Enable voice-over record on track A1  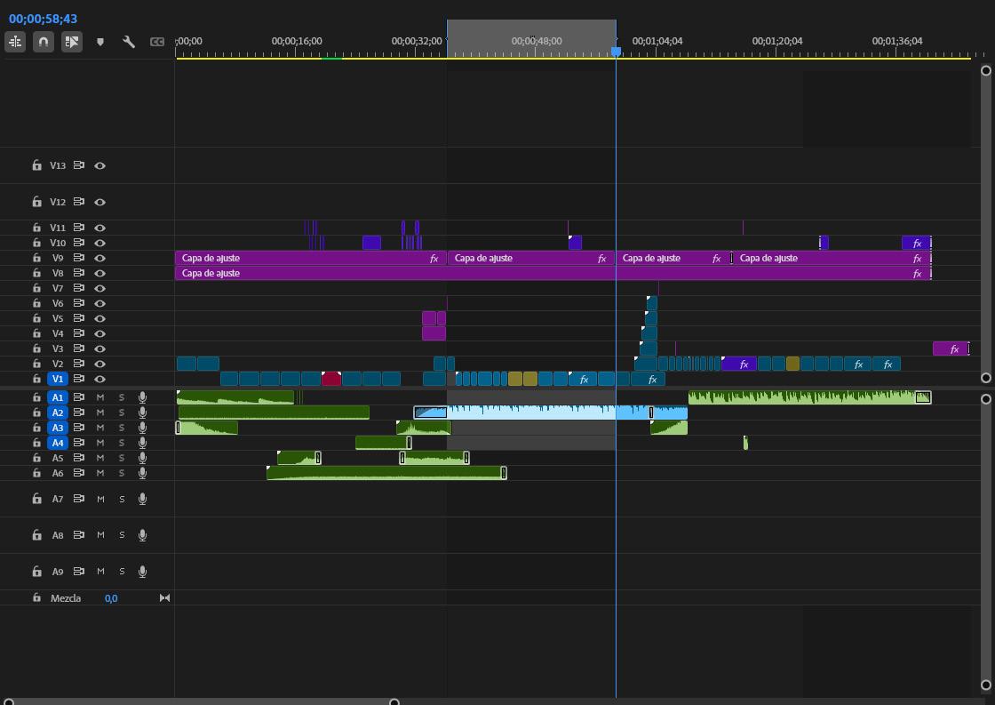tap(143, 397)
